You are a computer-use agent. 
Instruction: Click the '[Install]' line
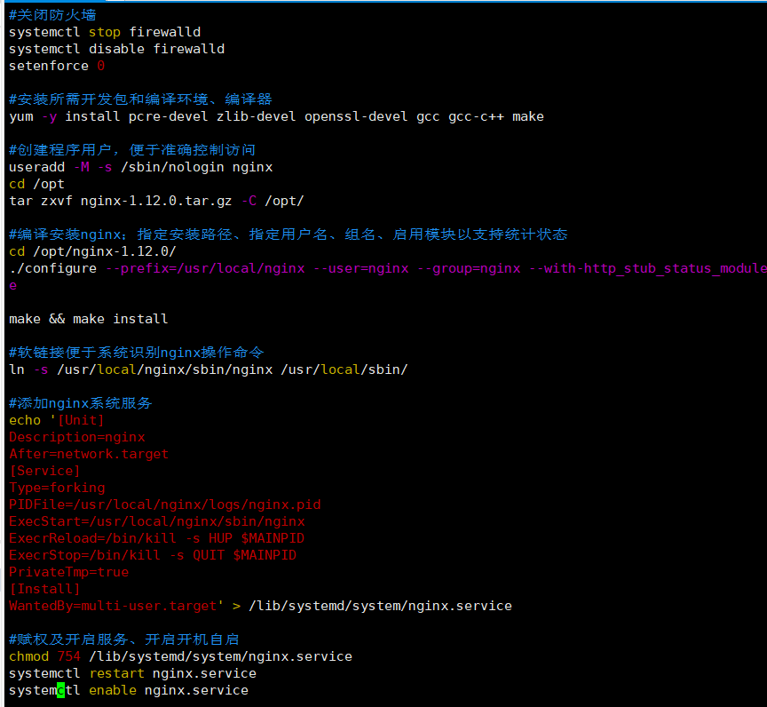pos(44,589)
